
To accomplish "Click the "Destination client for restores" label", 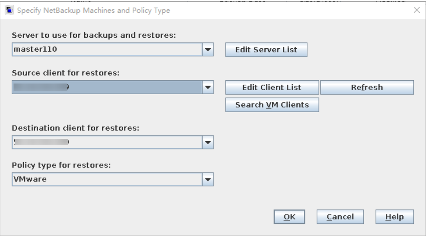I will coord(76,129).
